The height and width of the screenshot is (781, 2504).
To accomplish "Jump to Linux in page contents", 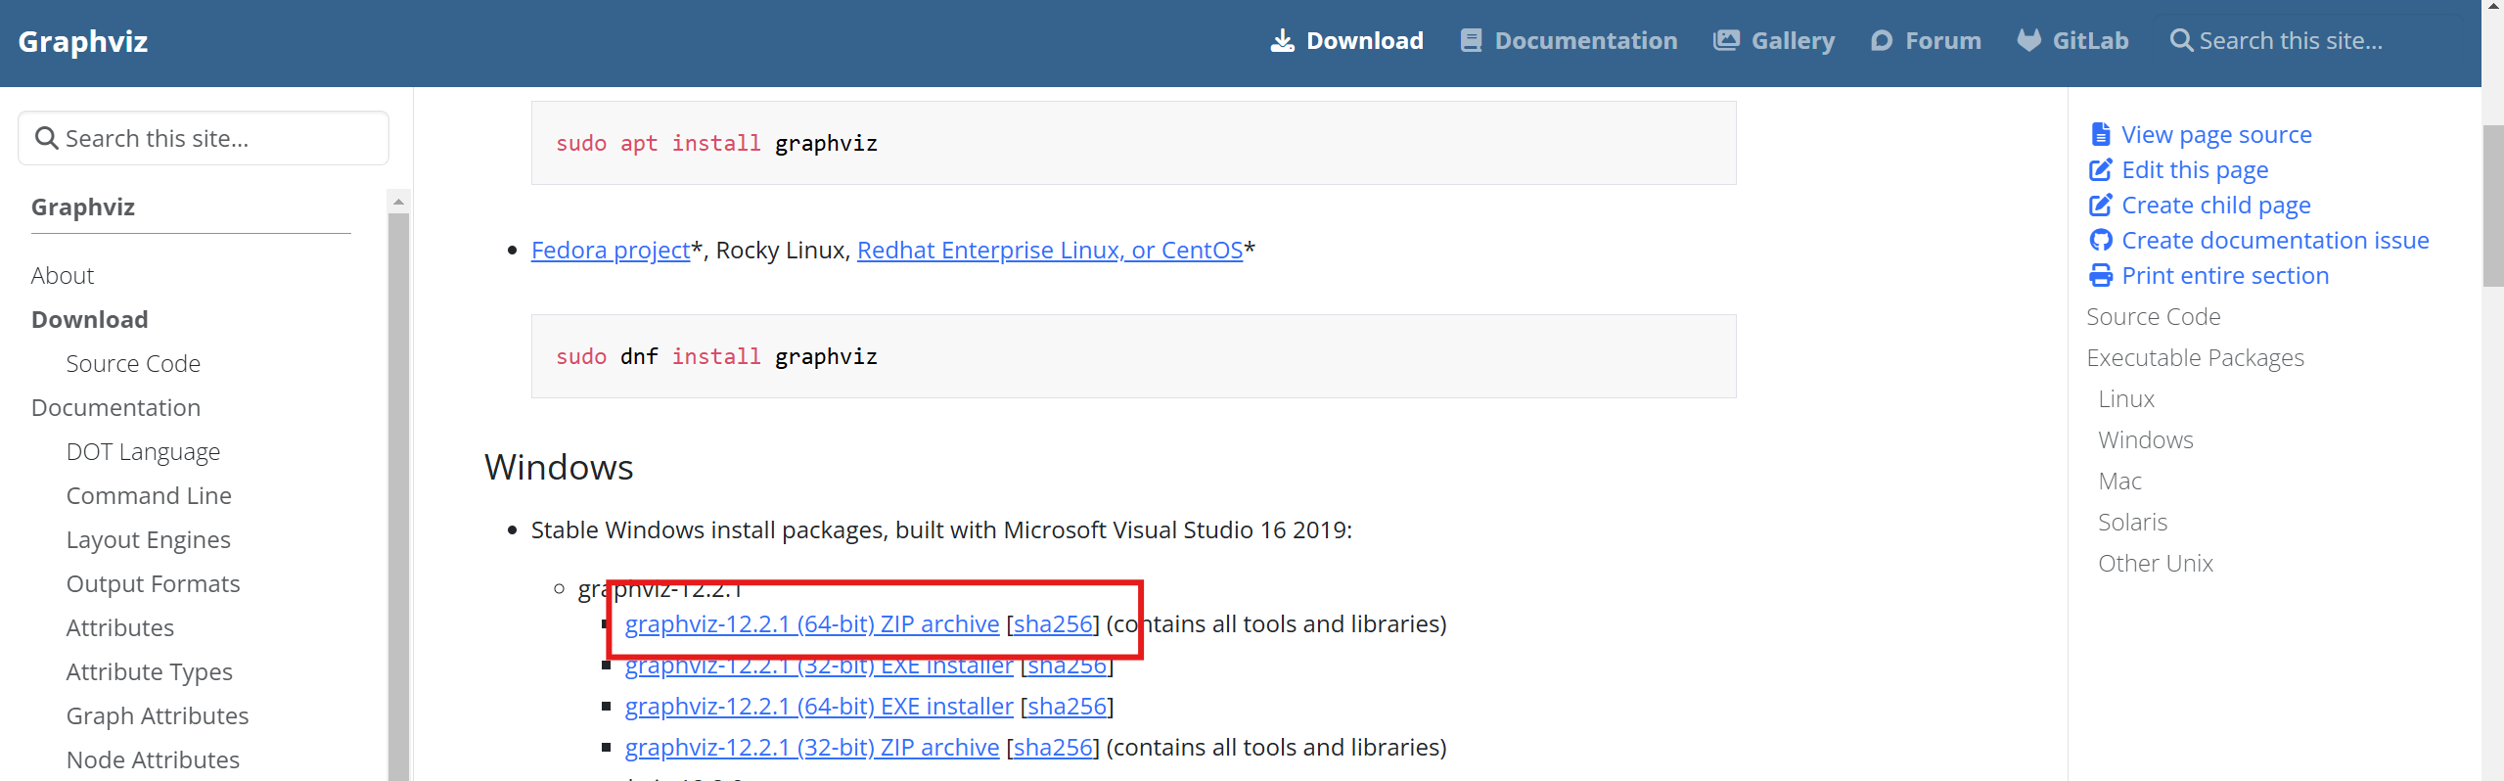I will tap(2126, 398).
